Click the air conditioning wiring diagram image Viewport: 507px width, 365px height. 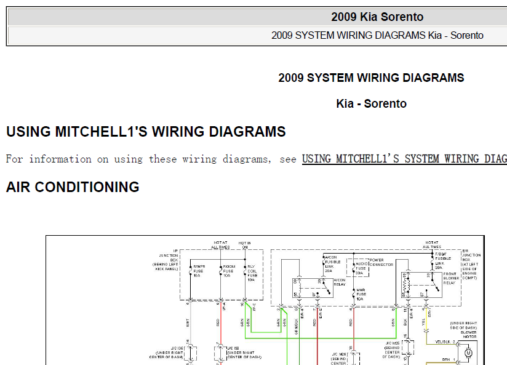pos(265,300)
